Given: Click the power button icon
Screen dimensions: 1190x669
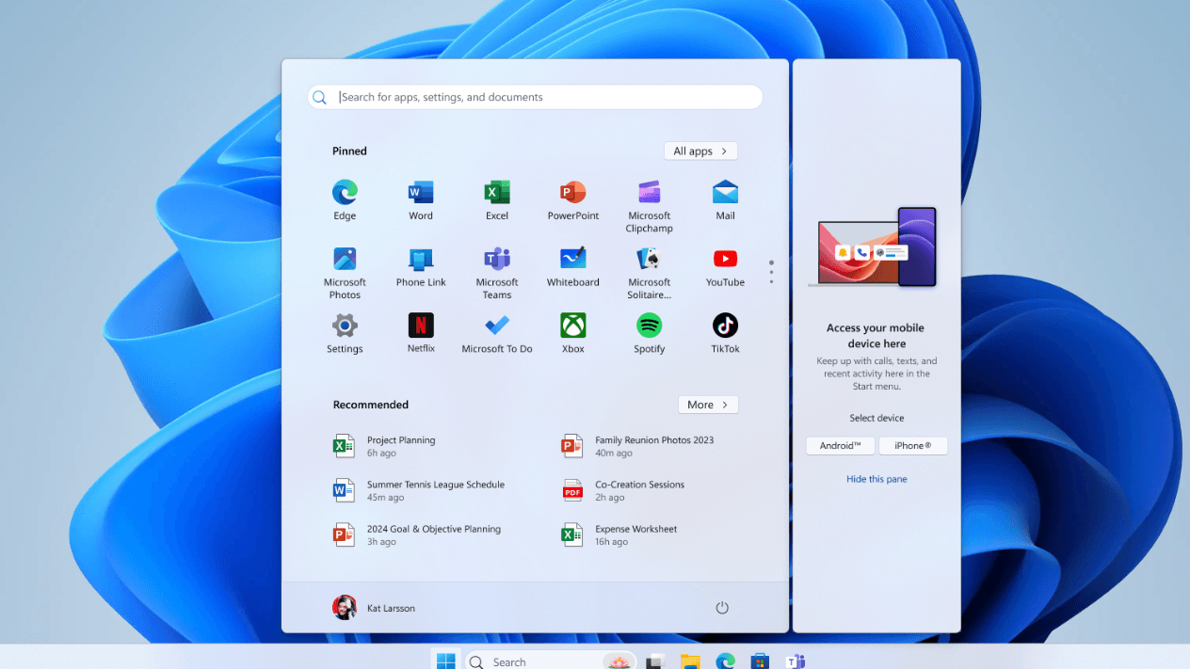Looking at the screenshot, I should [x=722, y=608].
